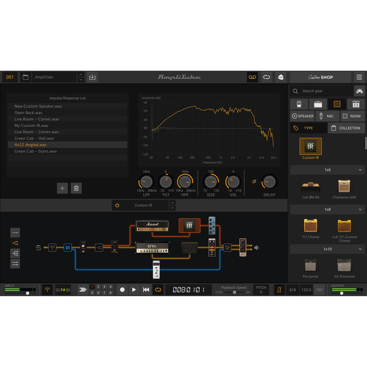This screenshot has width=367, height=367.
Task: Open the preset folder browser icon
Action: [25, 77]
